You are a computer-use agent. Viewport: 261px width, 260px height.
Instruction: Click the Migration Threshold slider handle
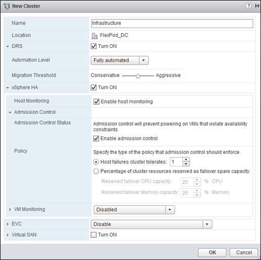[138, 76]
